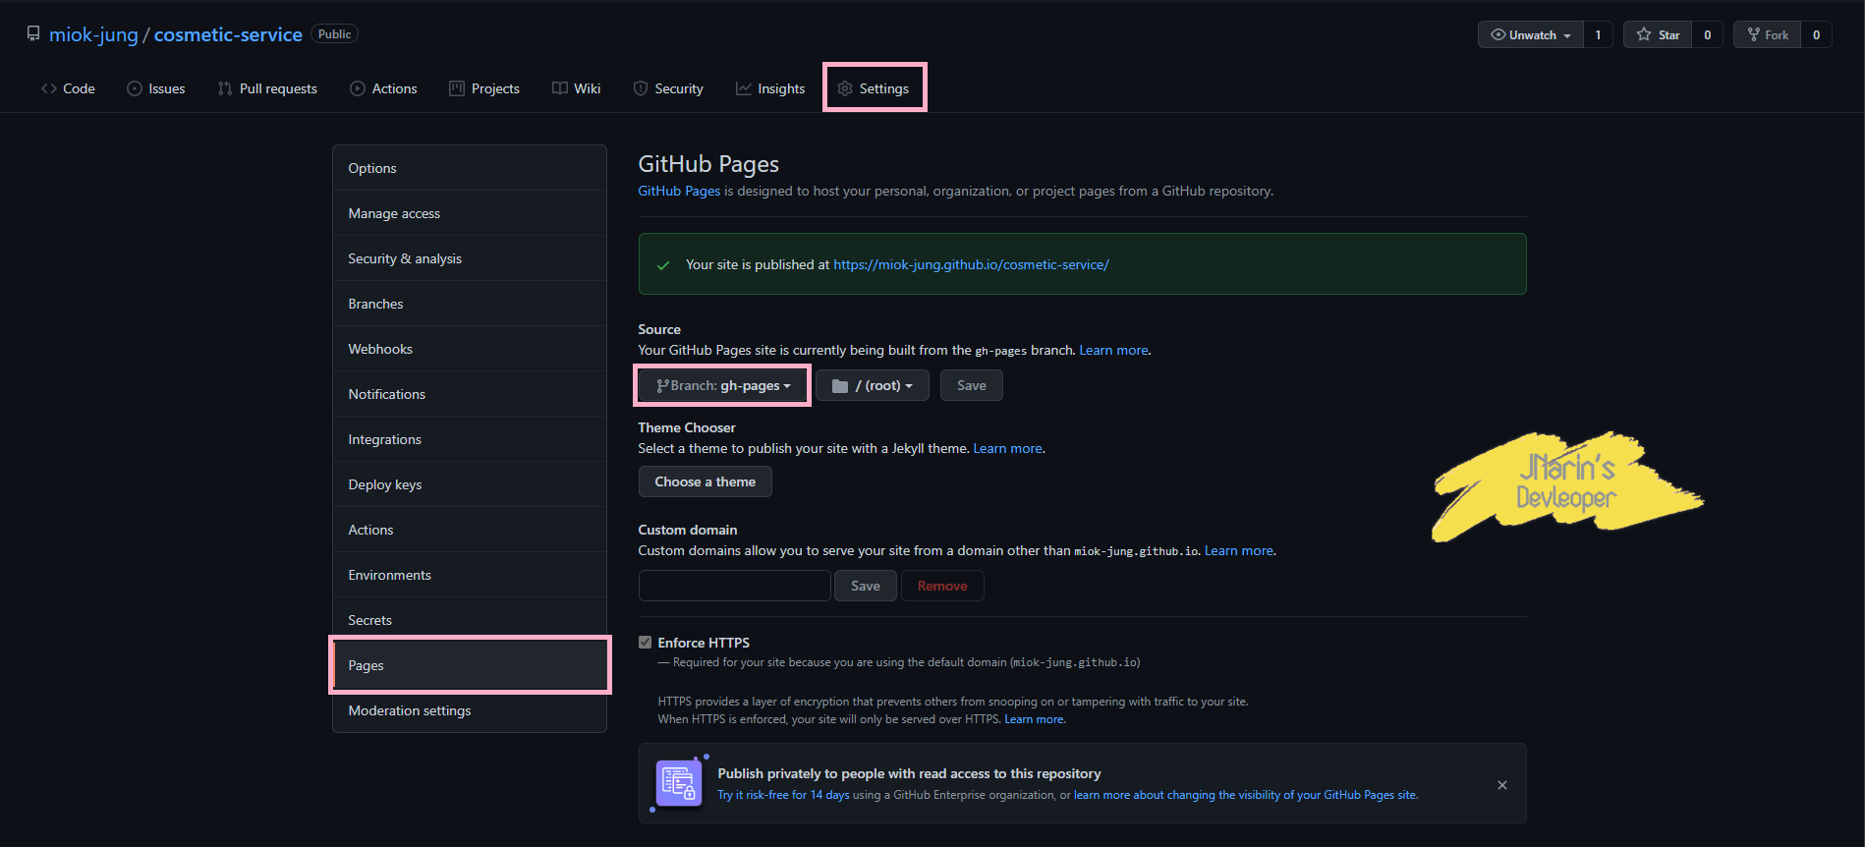Select Options in the settings sidebar

point(470,168)
